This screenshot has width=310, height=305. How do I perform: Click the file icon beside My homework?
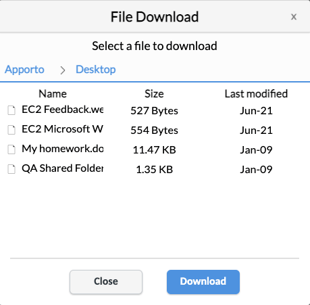(11, 149)
